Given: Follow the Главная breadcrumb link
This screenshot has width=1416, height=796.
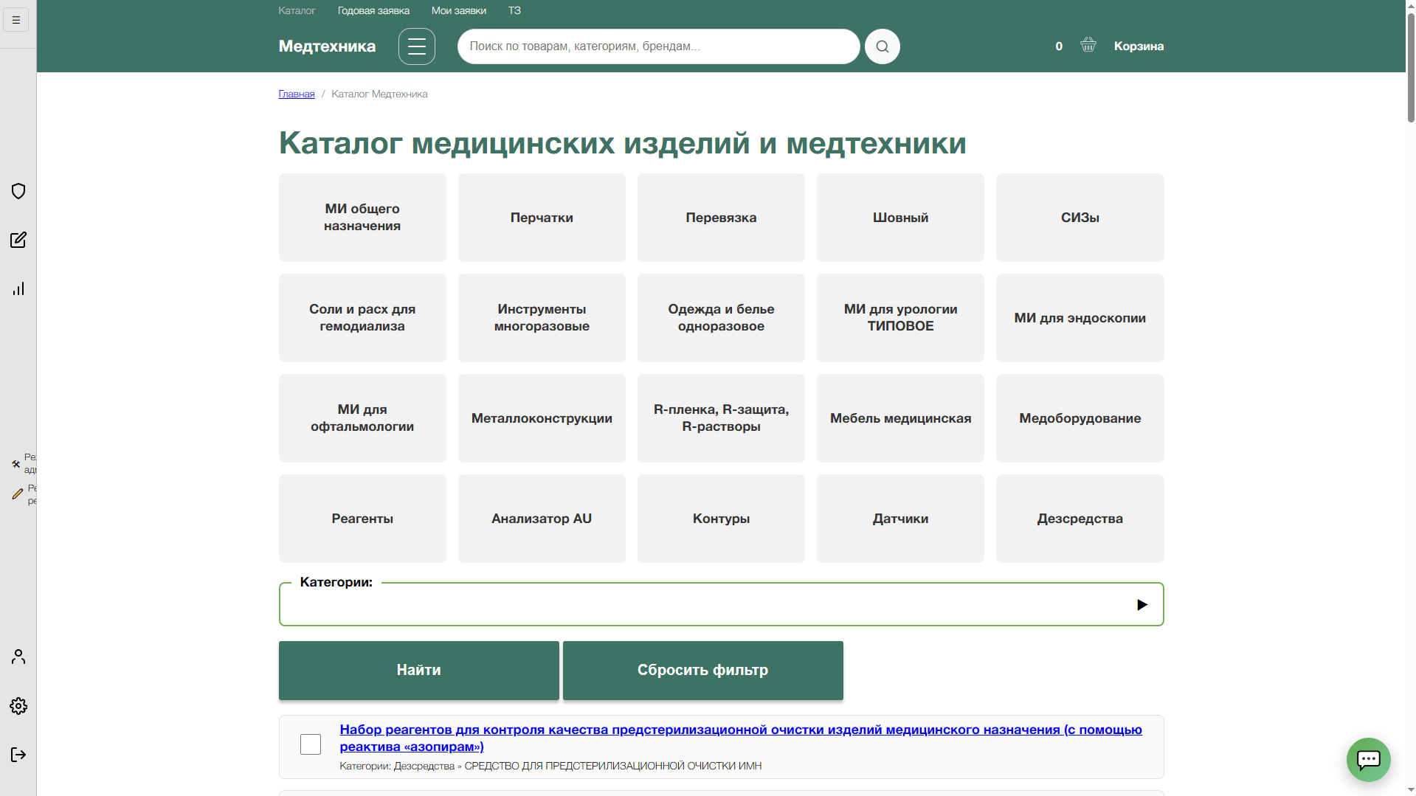Looking at the screenshot, I should (x=296, y=94).
